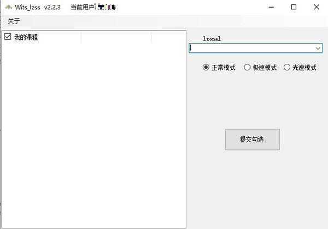The image size is (328, 229).
Task: Click the 当前用户 text in the title bar
Action: [x=83, y=7]
